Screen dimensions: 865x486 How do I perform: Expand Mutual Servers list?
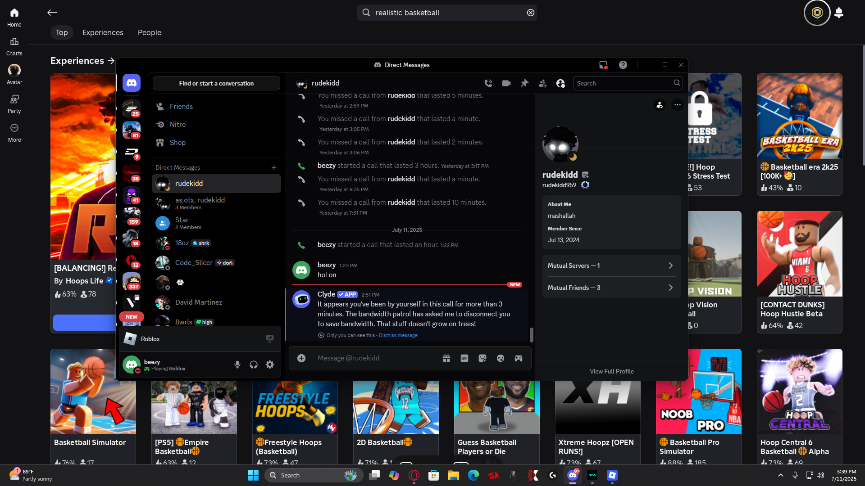tap(611, 266)
